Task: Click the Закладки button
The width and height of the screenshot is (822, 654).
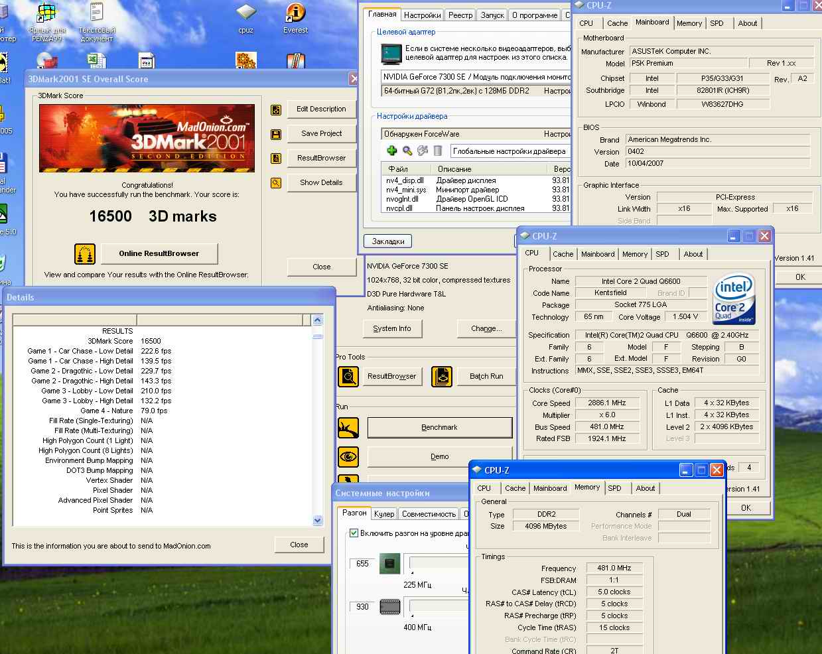Action: pyautogui.click(x=387, y=241)
